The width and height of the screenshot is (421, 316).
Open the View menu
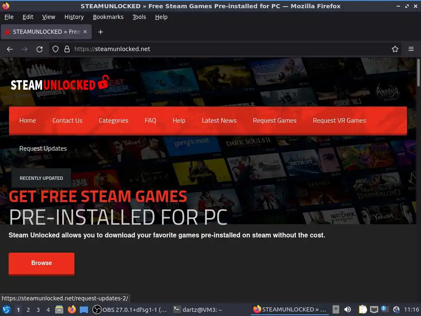click(49, 17)
